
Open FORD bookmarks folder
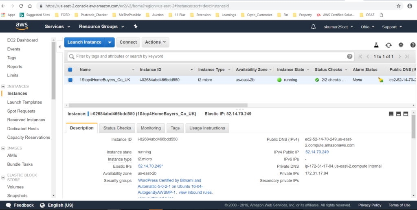[62, 15]
